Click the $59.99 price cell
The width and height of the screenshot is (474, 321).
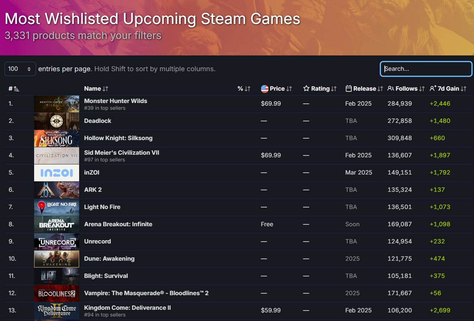pyautogui.click(x=271, y=311)
